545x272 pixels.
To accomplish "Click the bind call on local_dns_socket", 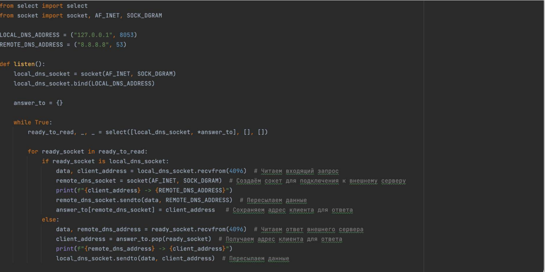I will [84, 84].
